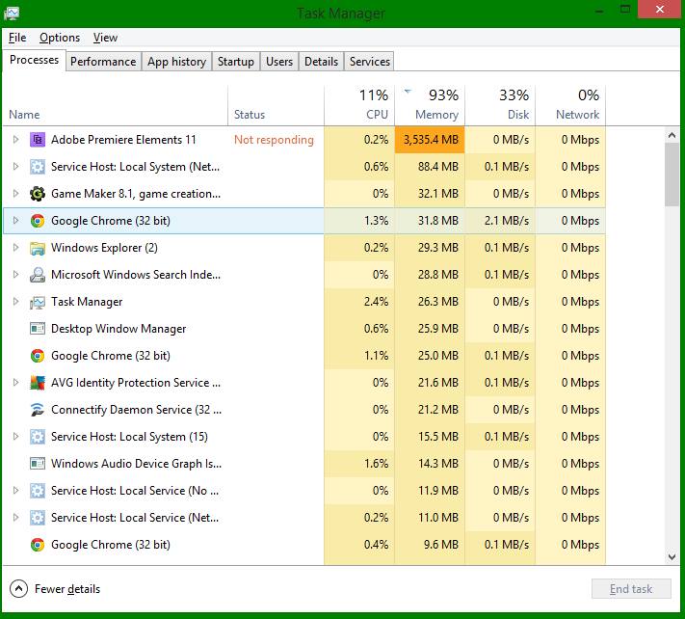Screen dimensions: 685x619
Task: Sort processes by Network column
Action: [570, 106]
